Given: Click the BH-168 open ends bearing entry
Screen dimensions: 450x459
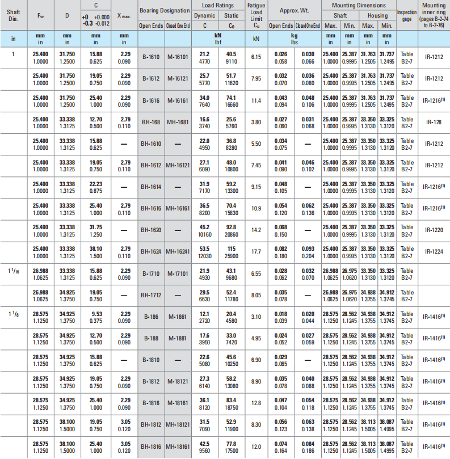Looking at the screenshot, I should point(150,122).
